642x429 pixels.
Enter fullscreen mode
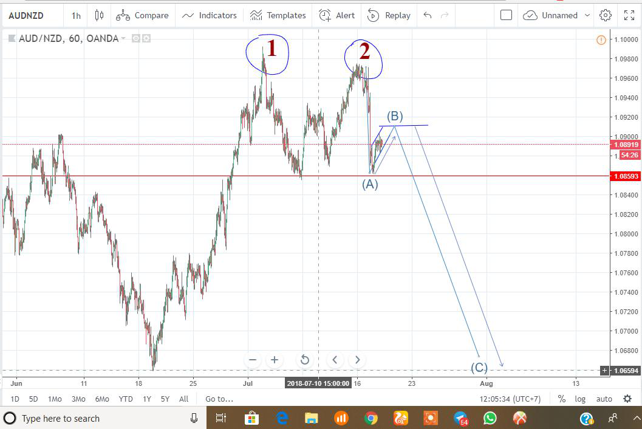629,16
